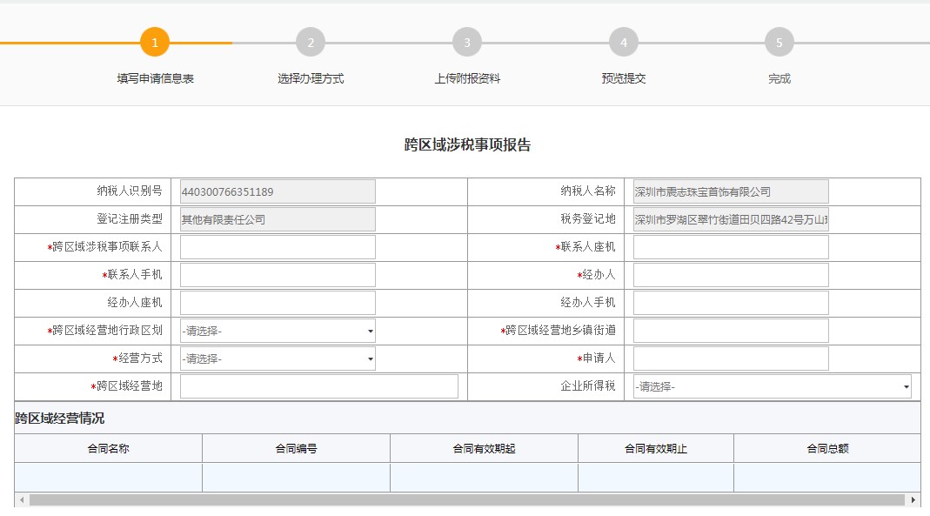Open 跨区域经营地行政区划 dropdown
930x516 pixels.
point(278,331)
